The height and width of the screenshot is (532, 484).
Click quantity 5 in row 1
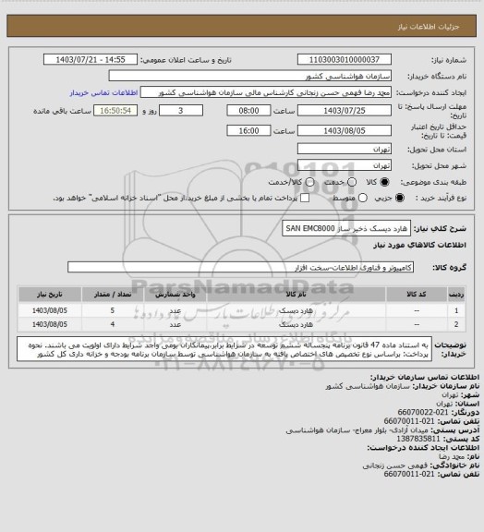[113, 310]
